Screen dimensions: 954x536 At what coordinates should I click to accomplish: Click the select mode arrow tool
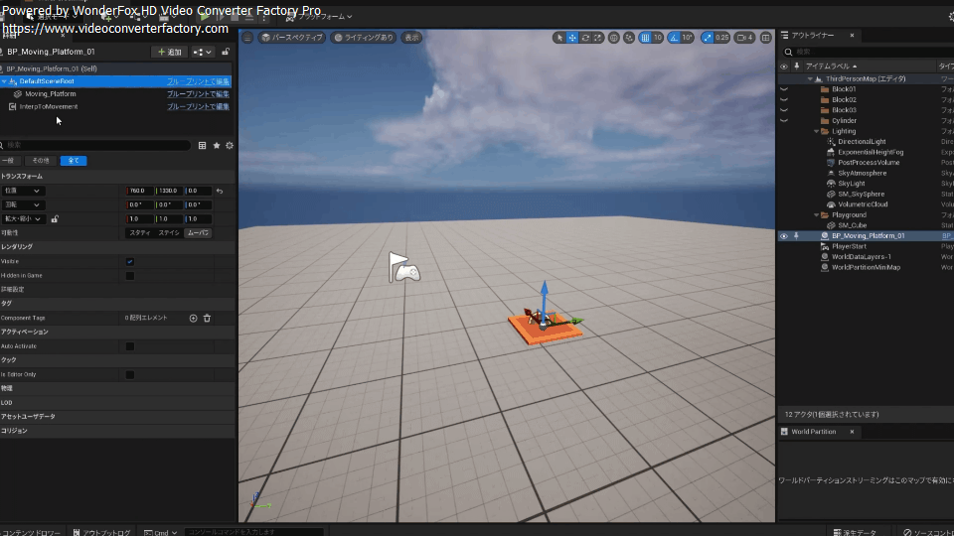coord(559,38)
